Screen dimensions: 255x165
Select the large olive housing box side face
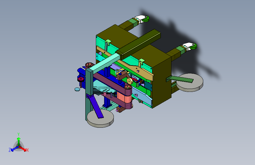point(161,83)
